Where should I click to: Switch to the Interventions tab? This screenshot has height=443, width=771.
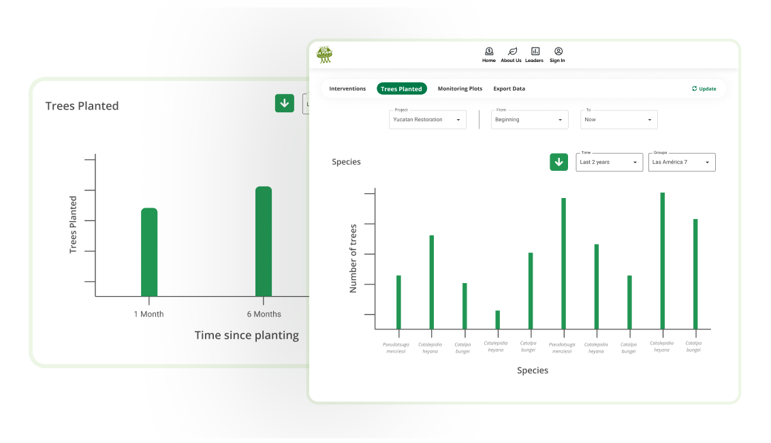tap(347, 89)
